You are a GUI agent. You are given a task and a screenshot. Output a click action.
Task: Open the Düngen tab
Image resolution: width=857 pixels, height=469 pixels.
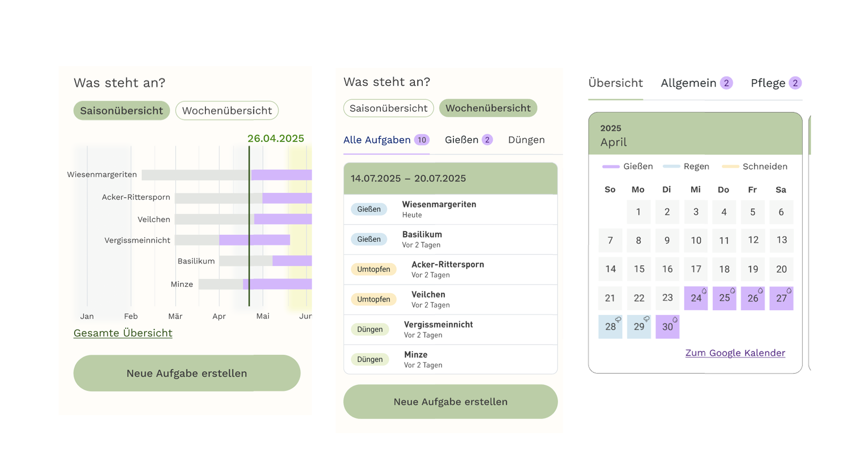(526, 140)
